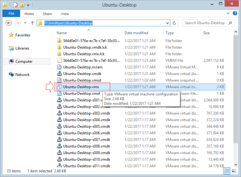
Task: Click the 2,097,152 KB size value
Action: [x=214, y=61]
